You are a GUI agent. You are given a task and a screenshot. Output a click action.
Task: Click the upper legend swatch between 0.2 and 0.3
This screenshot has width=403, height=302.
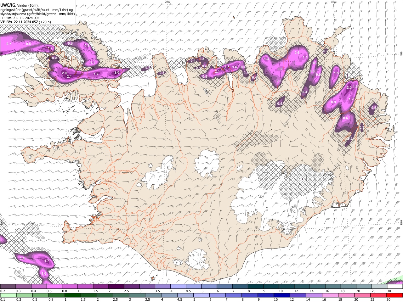8,287
